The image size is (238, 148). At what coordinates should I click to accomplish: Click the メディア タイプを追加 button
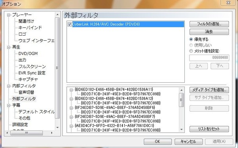[x=209, y=90]
